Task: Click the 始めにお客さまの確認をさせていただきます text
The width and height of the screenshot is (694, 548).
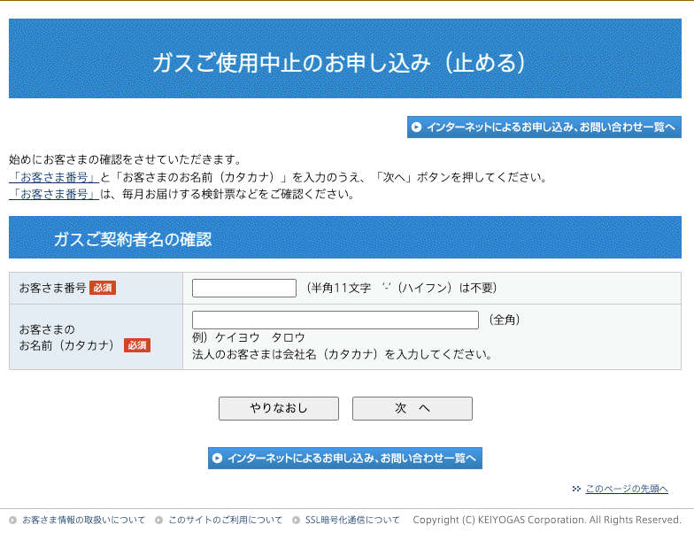Action: point(126,159)
